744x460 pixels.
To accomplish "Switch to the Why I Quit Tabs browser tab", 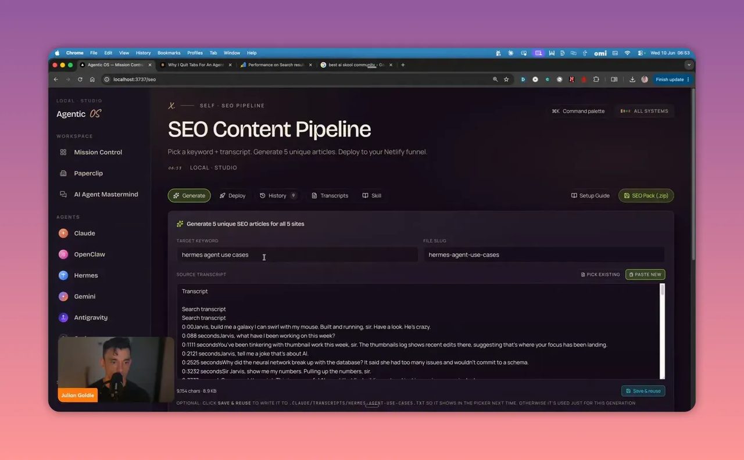I will point(196,65).
